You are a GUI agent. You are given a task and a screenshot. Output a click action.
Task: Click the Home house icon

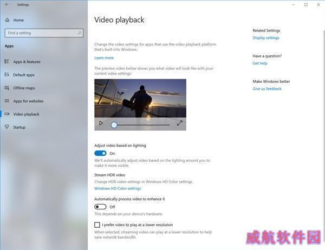pos(7,20)
